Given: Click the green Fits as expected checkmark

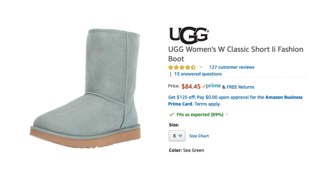Looking at the screenshot, I should tap(172, 114).
